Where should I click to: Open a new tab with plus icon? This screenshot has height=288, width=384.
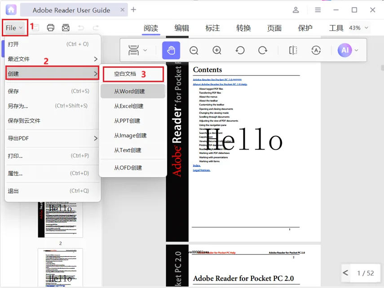point(133,10)
